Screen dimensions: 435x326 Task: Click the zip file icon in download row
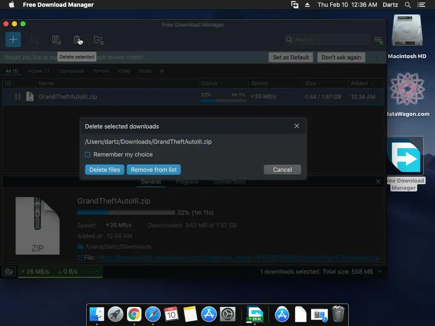(30, 96)
